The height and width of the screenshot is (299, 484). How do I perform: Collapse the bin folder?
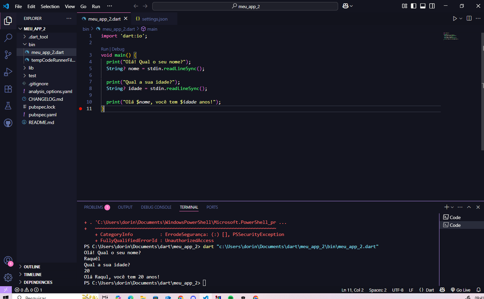[47, 44]
